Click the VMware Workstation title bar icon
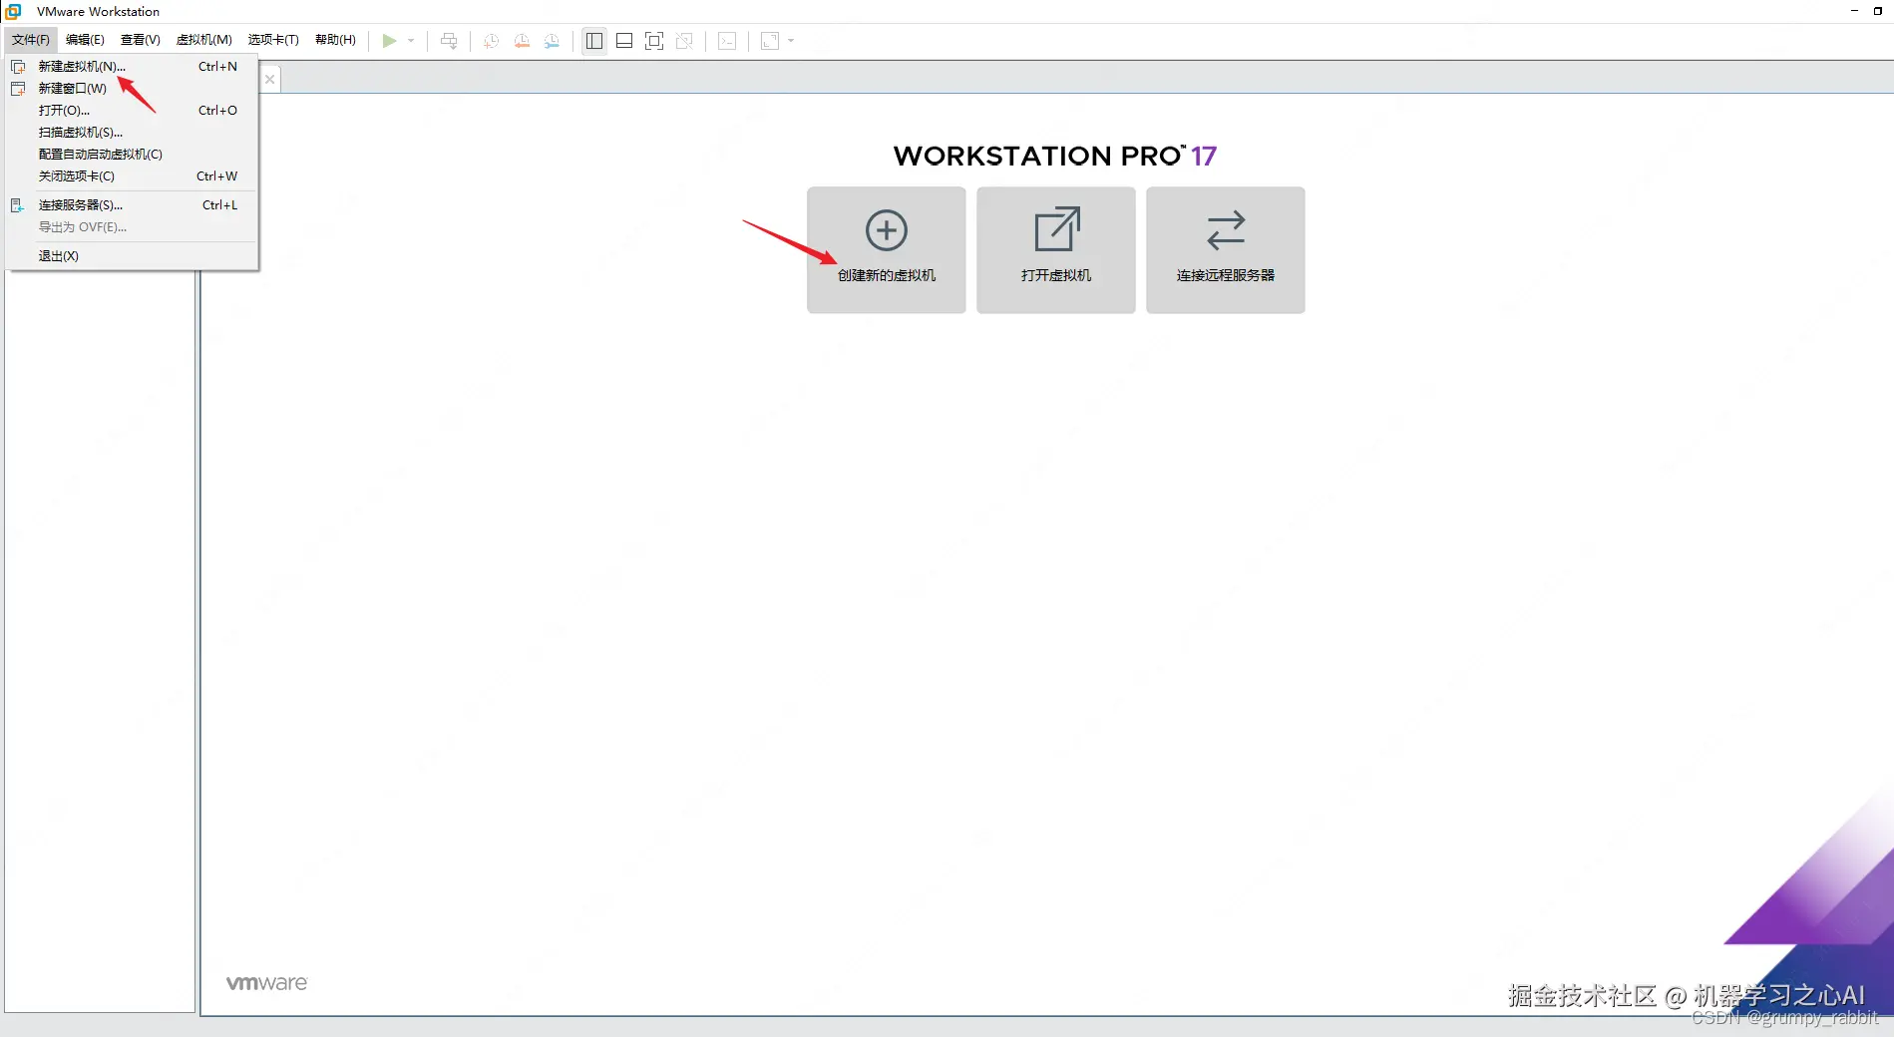 point(14,11)
